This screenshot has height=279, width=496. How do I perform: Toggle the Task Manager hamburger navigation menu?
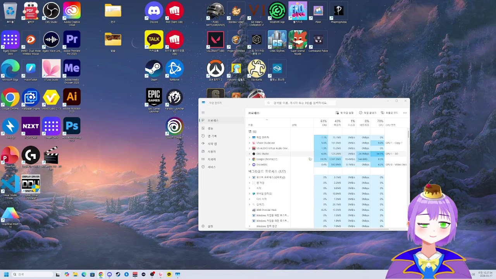(x=203, y=113)
